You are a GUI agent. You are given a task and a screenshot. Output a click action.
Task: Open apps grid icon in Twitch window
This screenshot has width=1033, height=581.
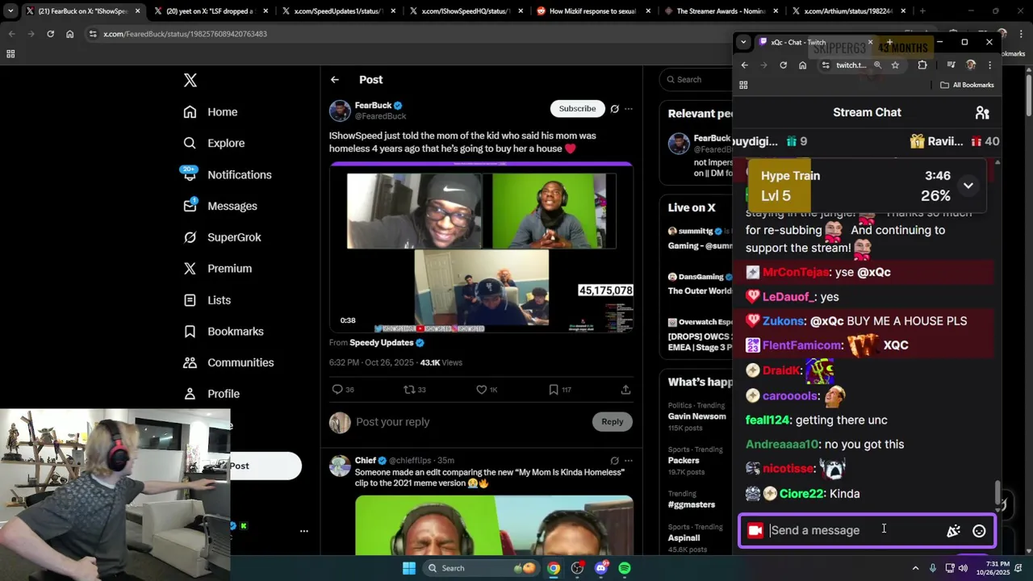pos(743,85)
